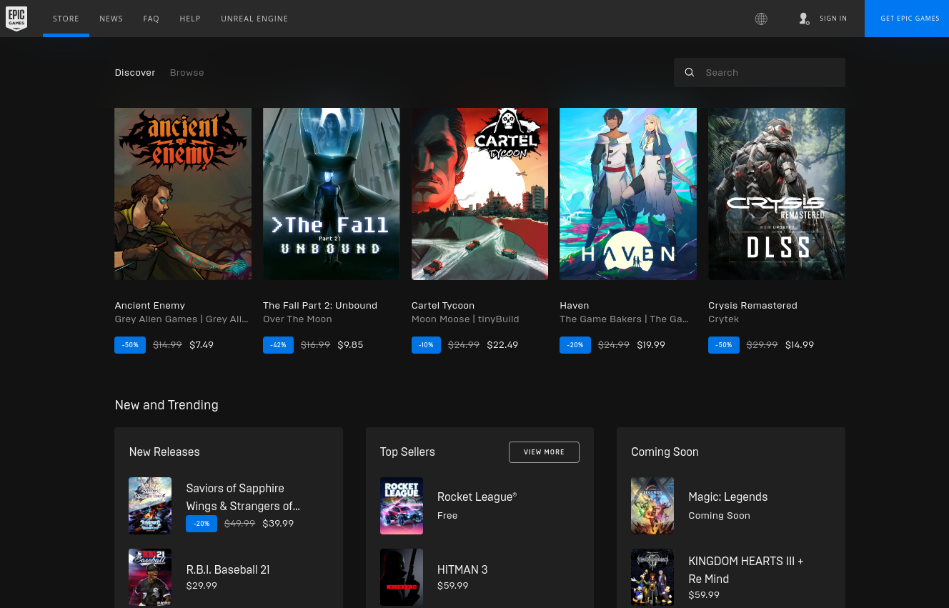This screenshot has width=949, height=608.
Task: Click the -50% badge under Ancient Enemy
Action: click(130, 345)
